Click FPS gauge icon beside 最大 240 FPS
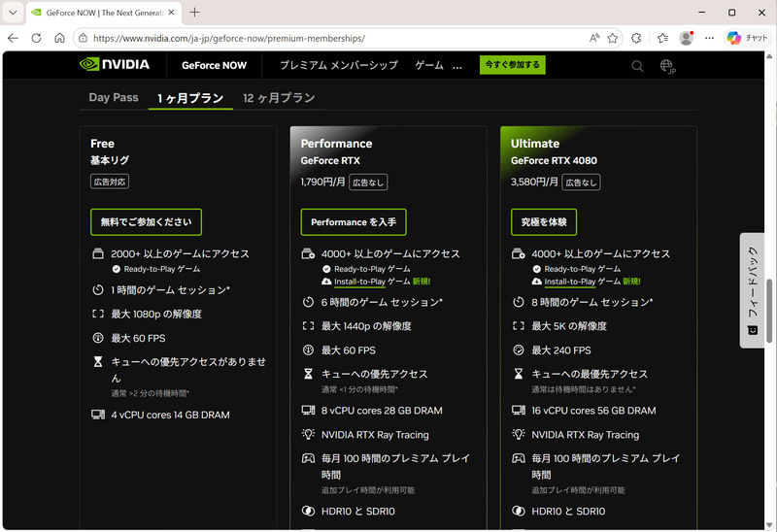This screenshot has height=532, width=777. [519, 350]
